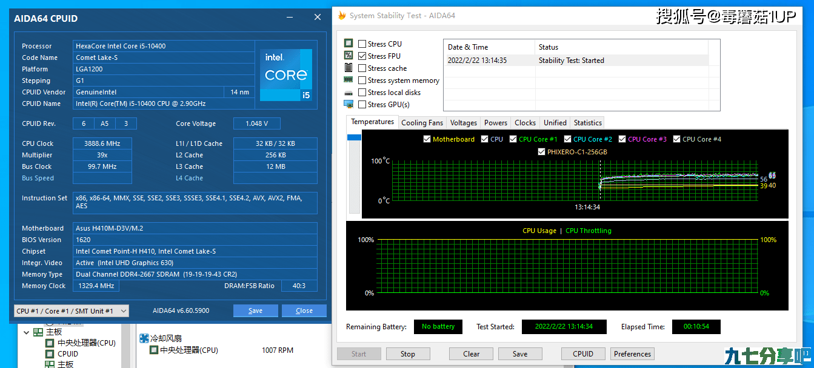The image size is (814, 368).
Task: Toggle CPU Core #2 graph checkbox
Action: (x=567, y=139)
